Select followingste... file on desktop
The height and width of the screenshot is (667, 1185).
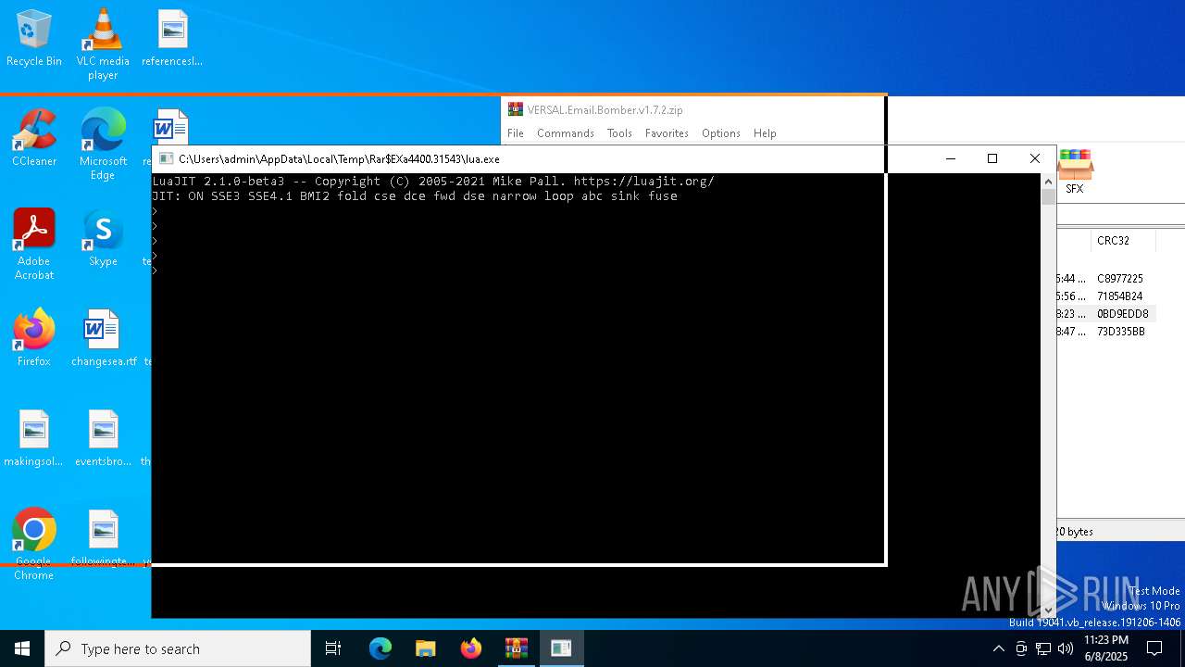pyautogui.click(x=103, y=537)
